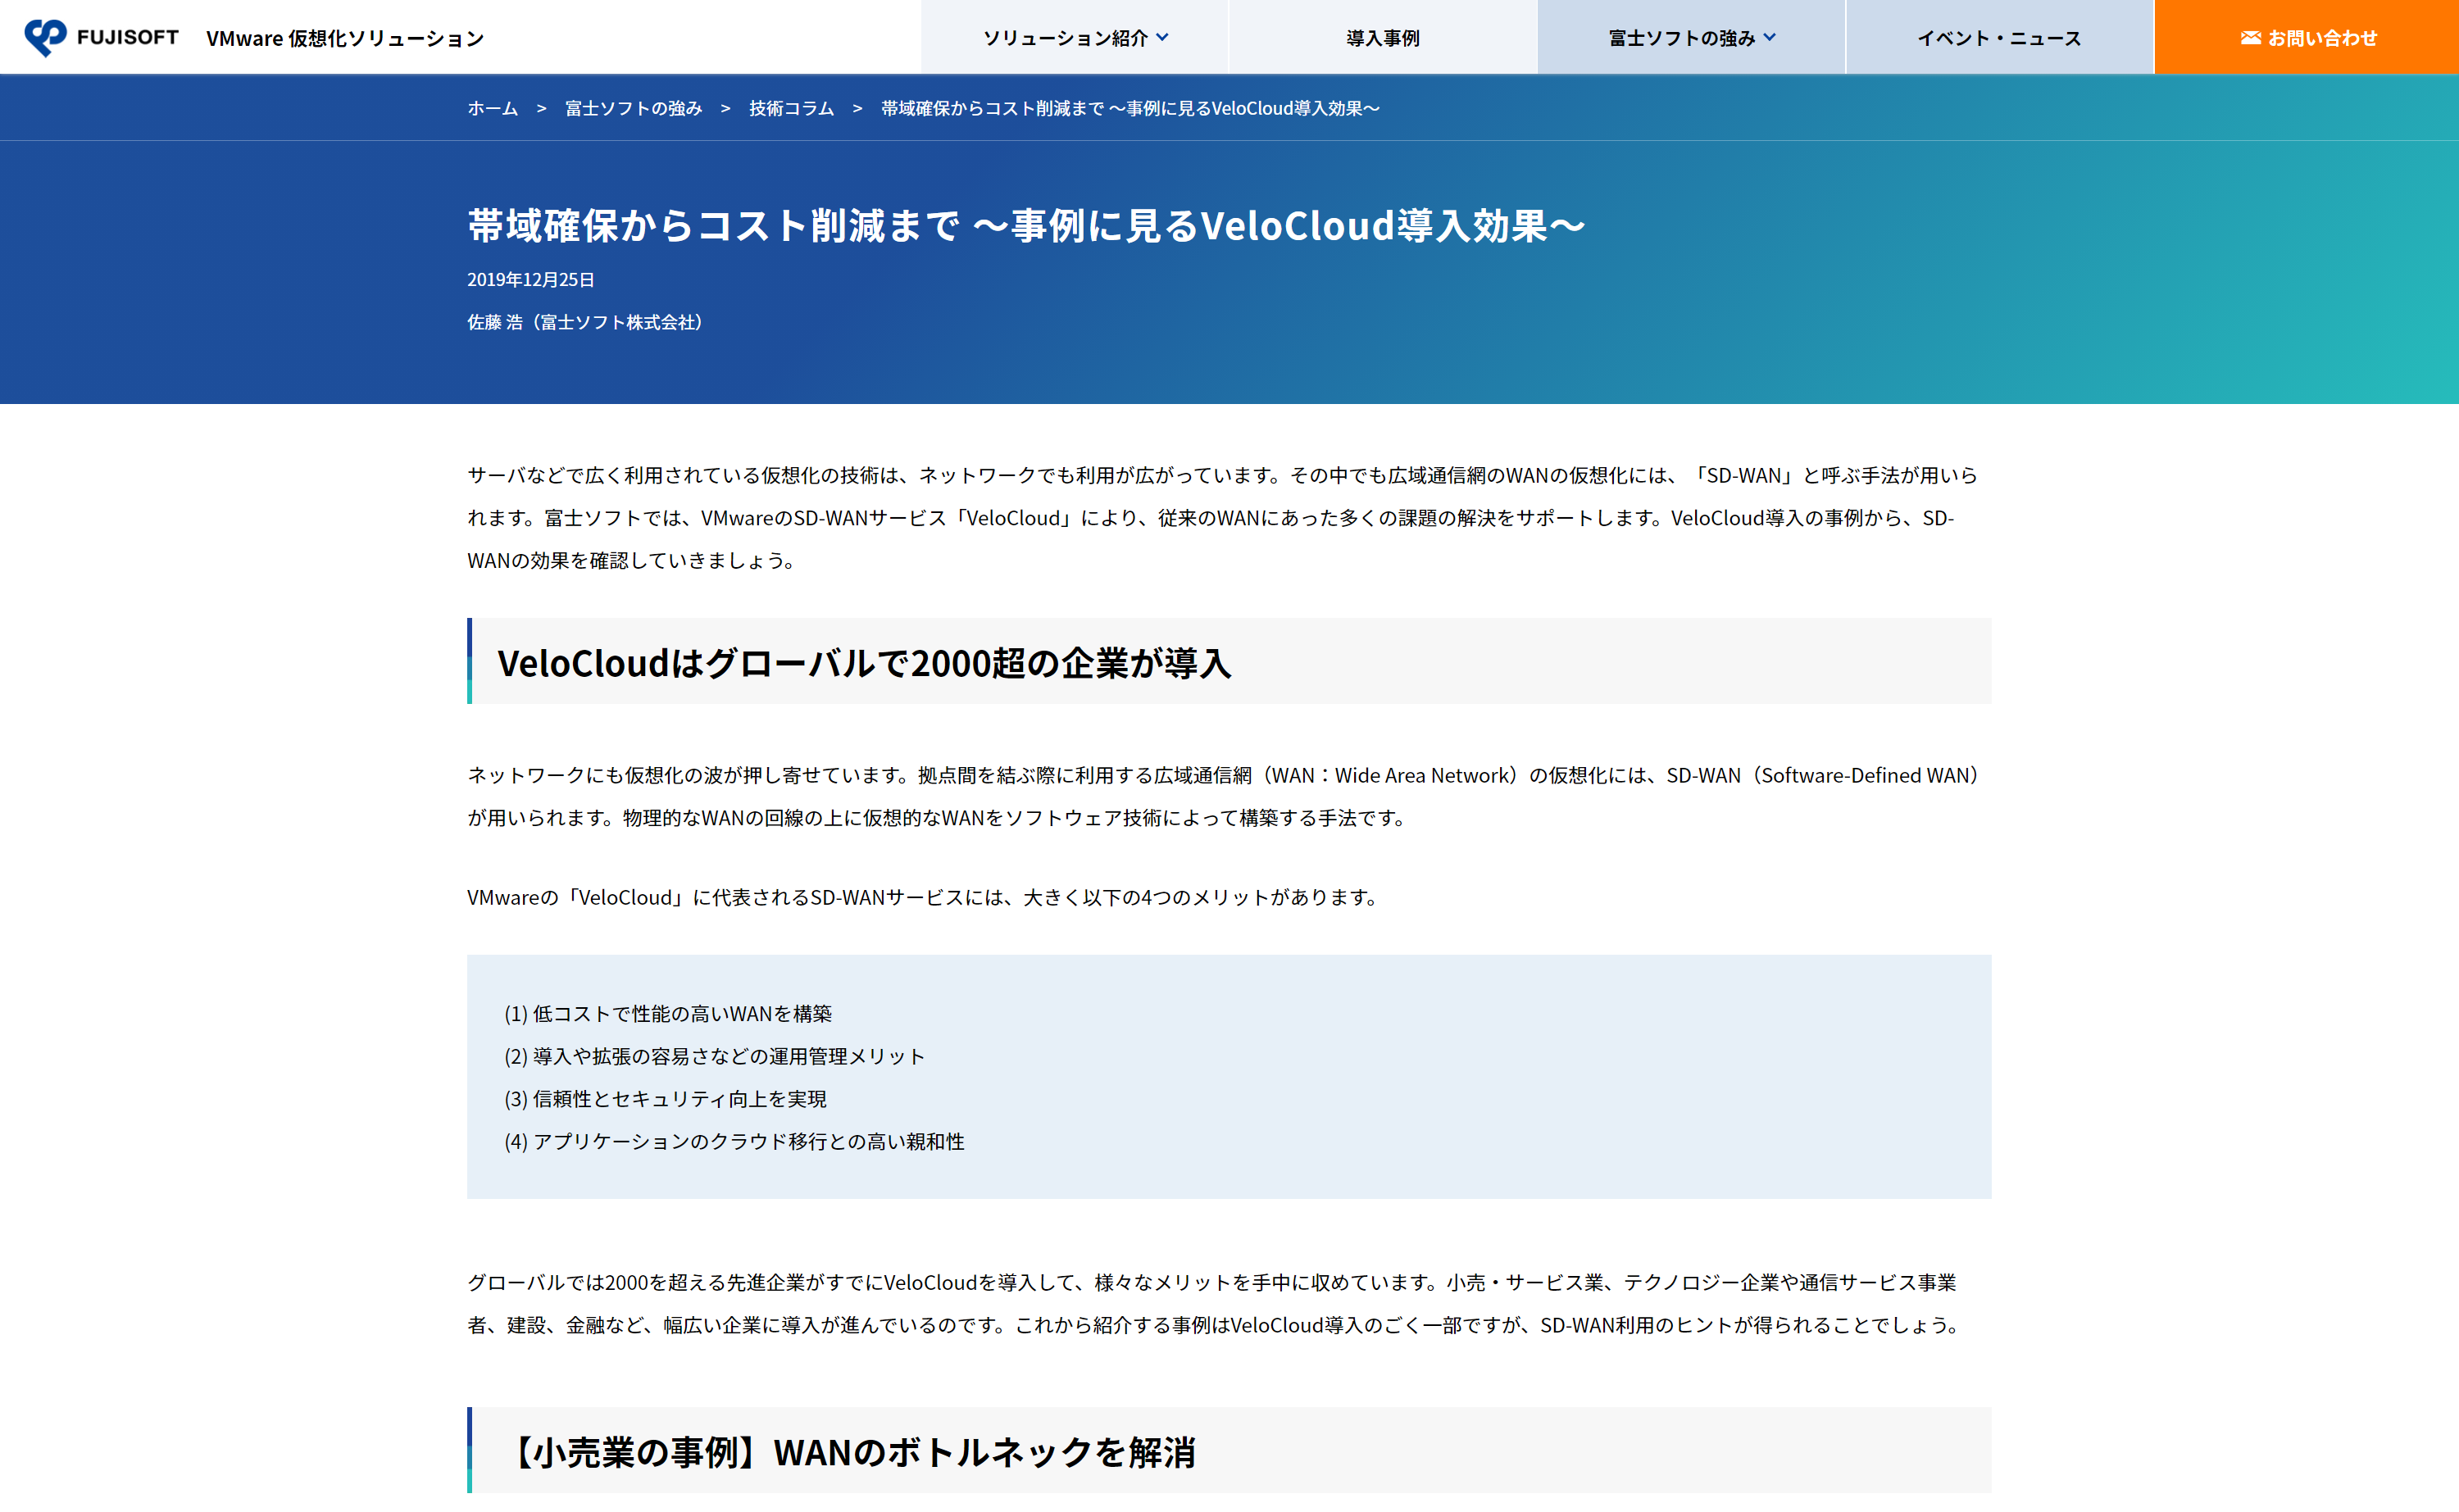The image size is (2459, 1512).
Task: Click the envelope icon in お問い合わせ
Action: (2250, 38)
